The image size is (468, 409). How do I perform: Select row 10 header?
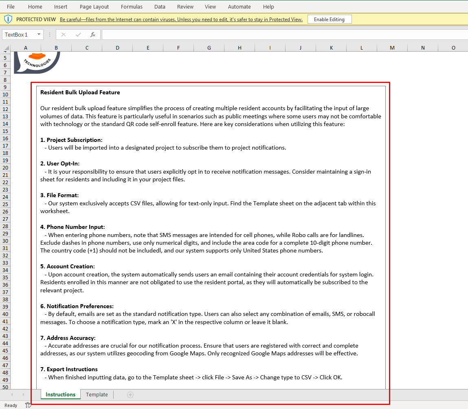click(5, 94)
